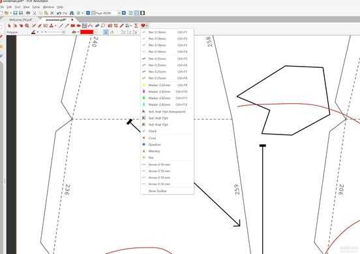This screenshot has width=360, height=254.
Task: Open the Page Width zoom combo box
Action: click(106, 13)
